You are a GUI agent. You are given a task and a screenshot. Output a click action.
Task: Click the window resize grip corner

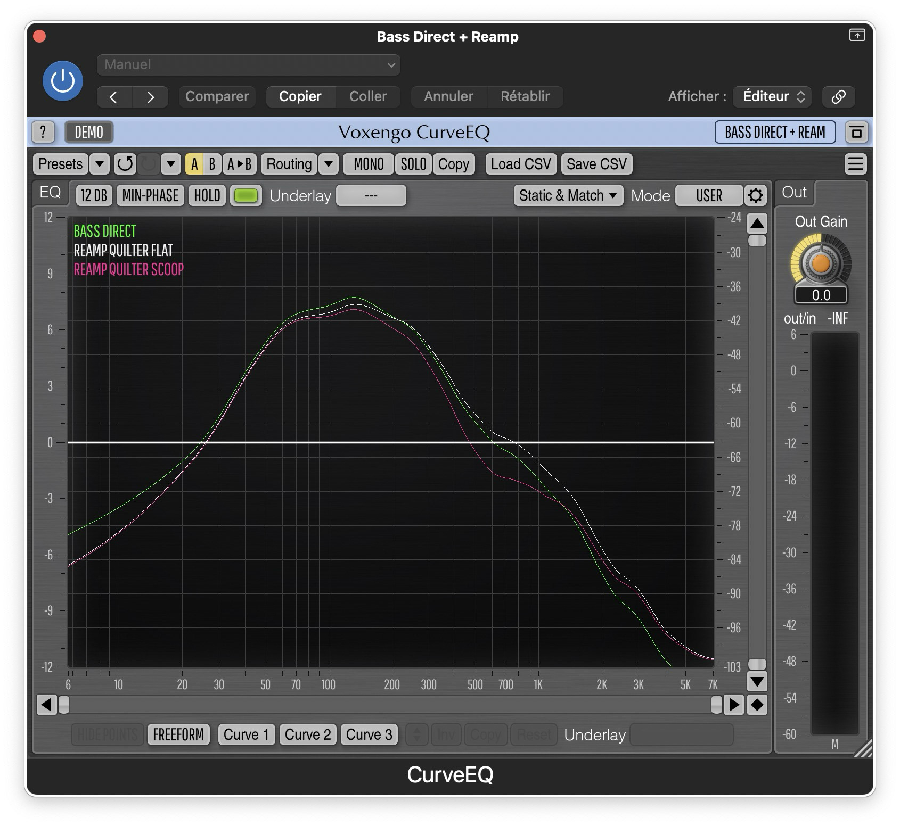863,748
